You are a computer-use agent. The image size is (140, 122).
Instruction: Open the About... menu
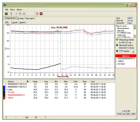coord(20,10)
